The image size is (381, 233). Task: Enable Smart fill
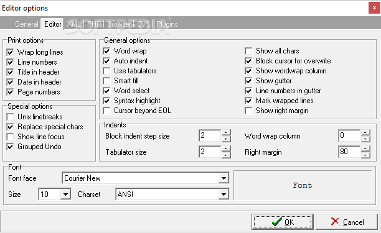coord(106,81)
